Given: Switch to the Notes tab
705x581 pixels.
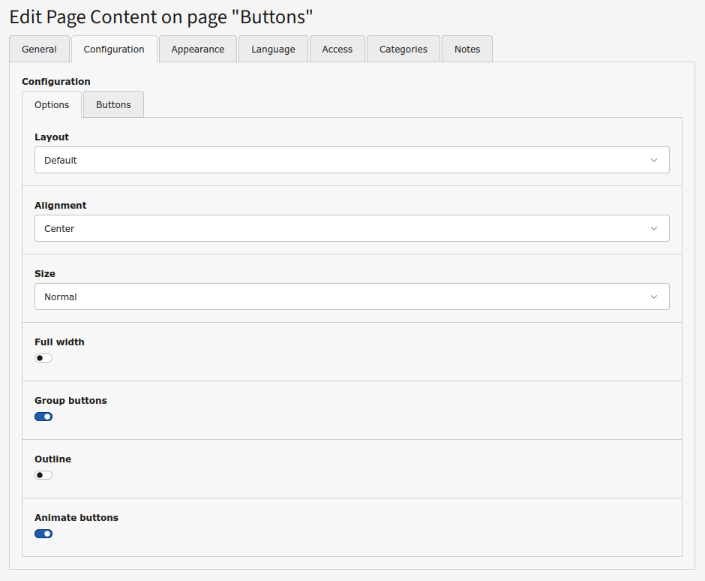Looking at the screenshot, I should click(x=466, y=50).
